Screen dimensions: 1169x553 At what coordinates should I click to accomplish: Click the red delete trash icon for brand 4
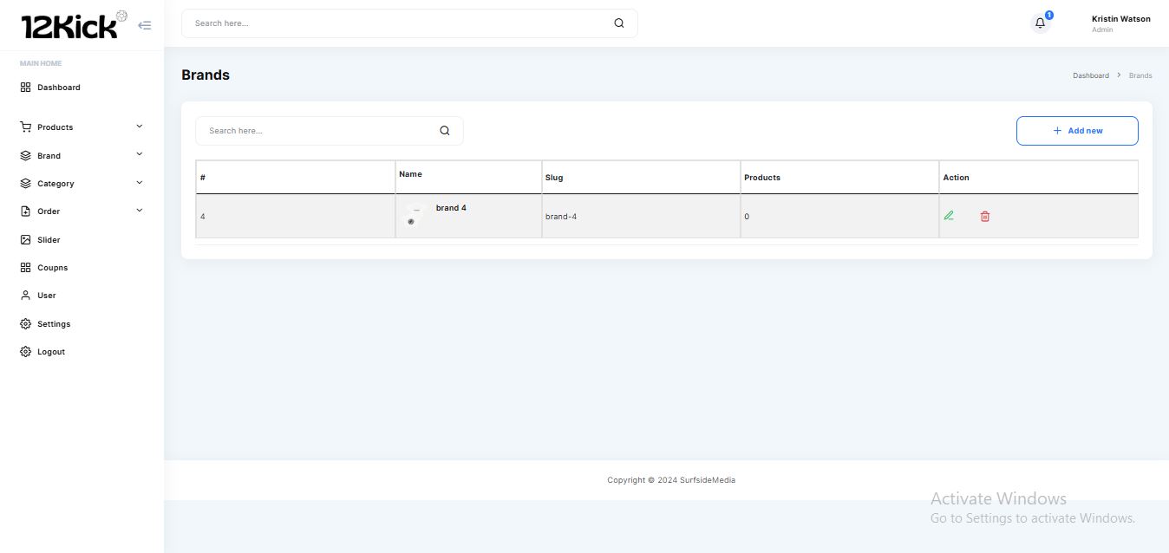[985, 216]
